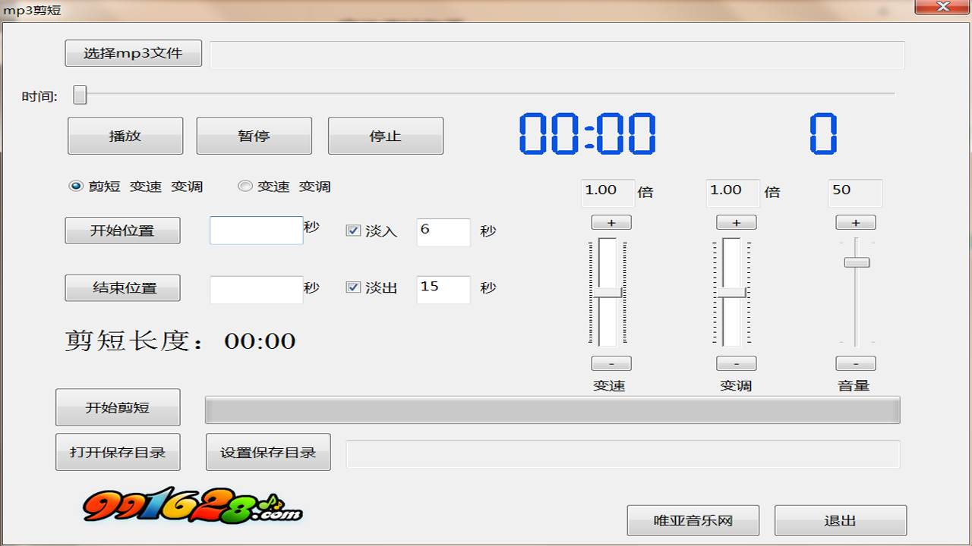
Task: Click the 开始位置 button to set start
Action: [122, 230]
